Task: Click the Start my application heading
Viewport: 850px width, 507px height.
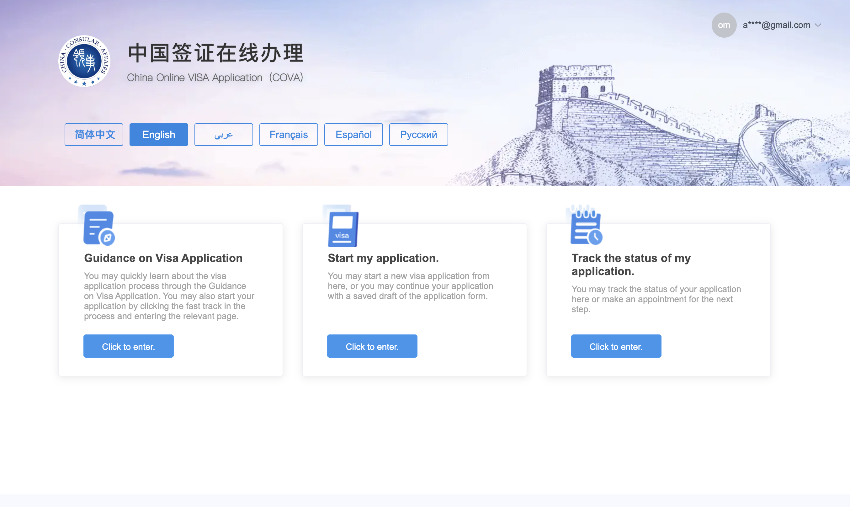Action: point(383,258)
